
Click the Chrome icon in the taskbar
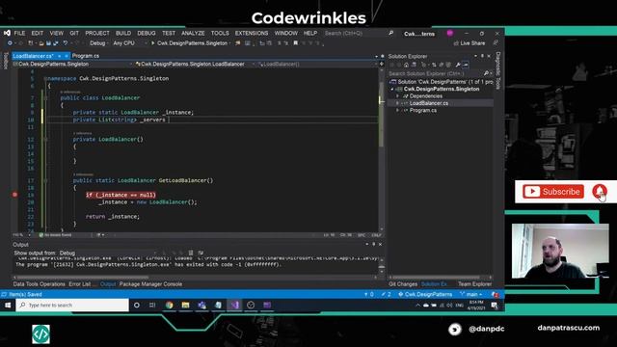[x=170, y=306]
